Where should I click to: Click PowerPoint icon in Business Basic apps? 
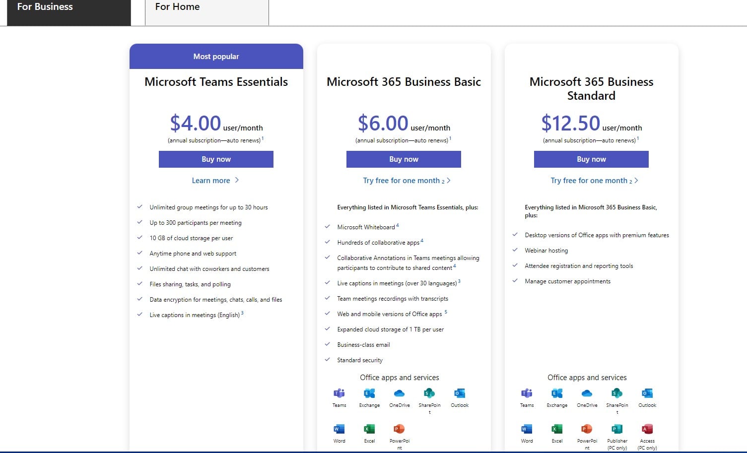click(400, 429)
